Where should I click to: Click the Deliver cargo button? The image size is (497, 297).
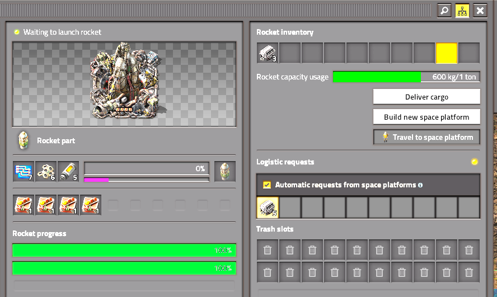click(x=426, y=97)
